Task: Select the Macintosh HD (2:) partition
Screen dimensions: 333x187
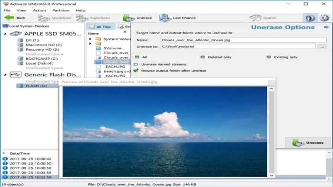Action: pyautogui.click(x=40, y=45)
